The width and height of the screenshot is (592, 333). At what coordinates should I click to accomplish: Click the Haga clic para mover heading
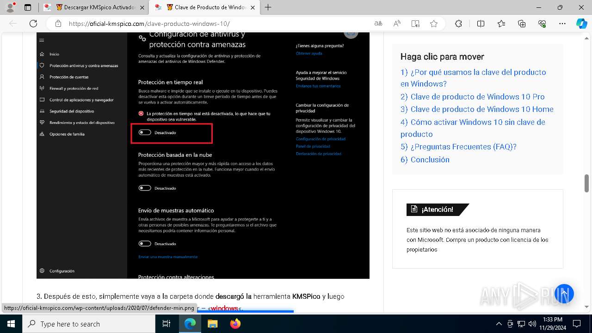[442, 57]
